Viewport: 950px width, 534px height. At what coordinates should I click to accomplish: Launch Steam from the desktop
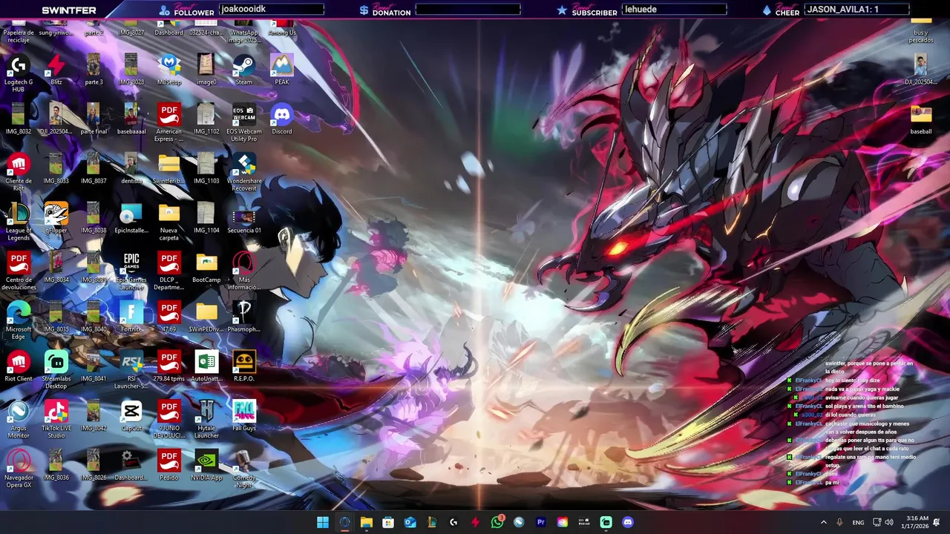(244, 69)
